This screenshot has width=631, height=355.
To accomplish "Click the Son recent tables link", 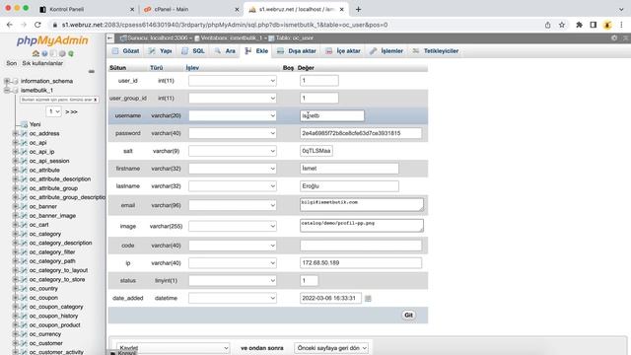I will pyautogui.click(x=11, y=63).
